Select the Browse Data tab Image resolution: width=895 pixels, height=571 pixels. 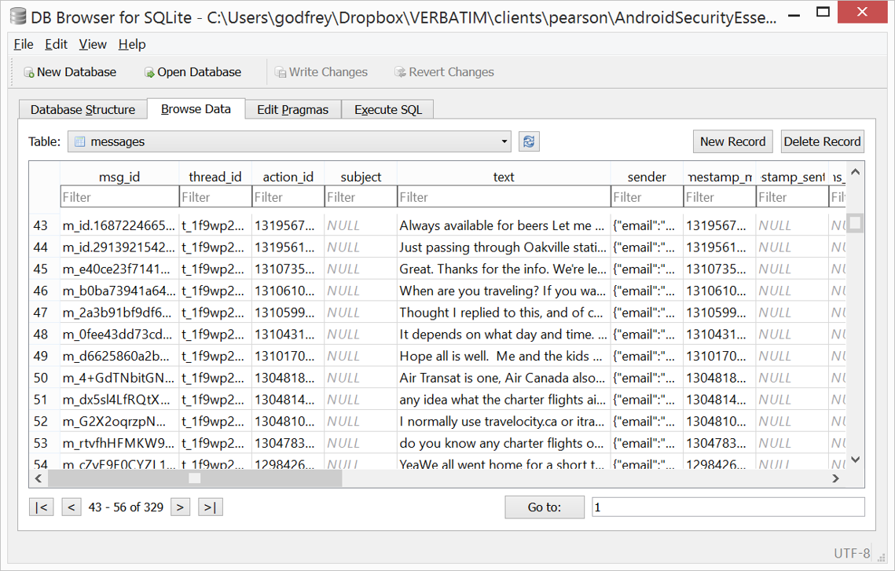[x=196, y=109]
